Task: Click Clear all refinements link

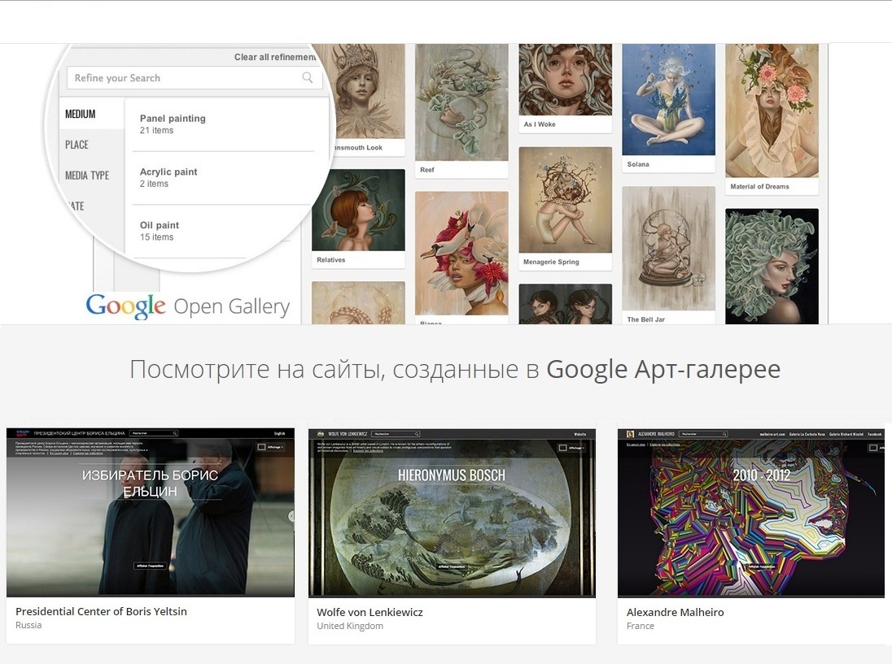Action: click(x=275, y=57)
